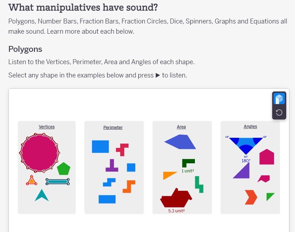Select the red T-shaped piece in Perimeter panel
Screen dimensions: 295x232
point(123,151)
